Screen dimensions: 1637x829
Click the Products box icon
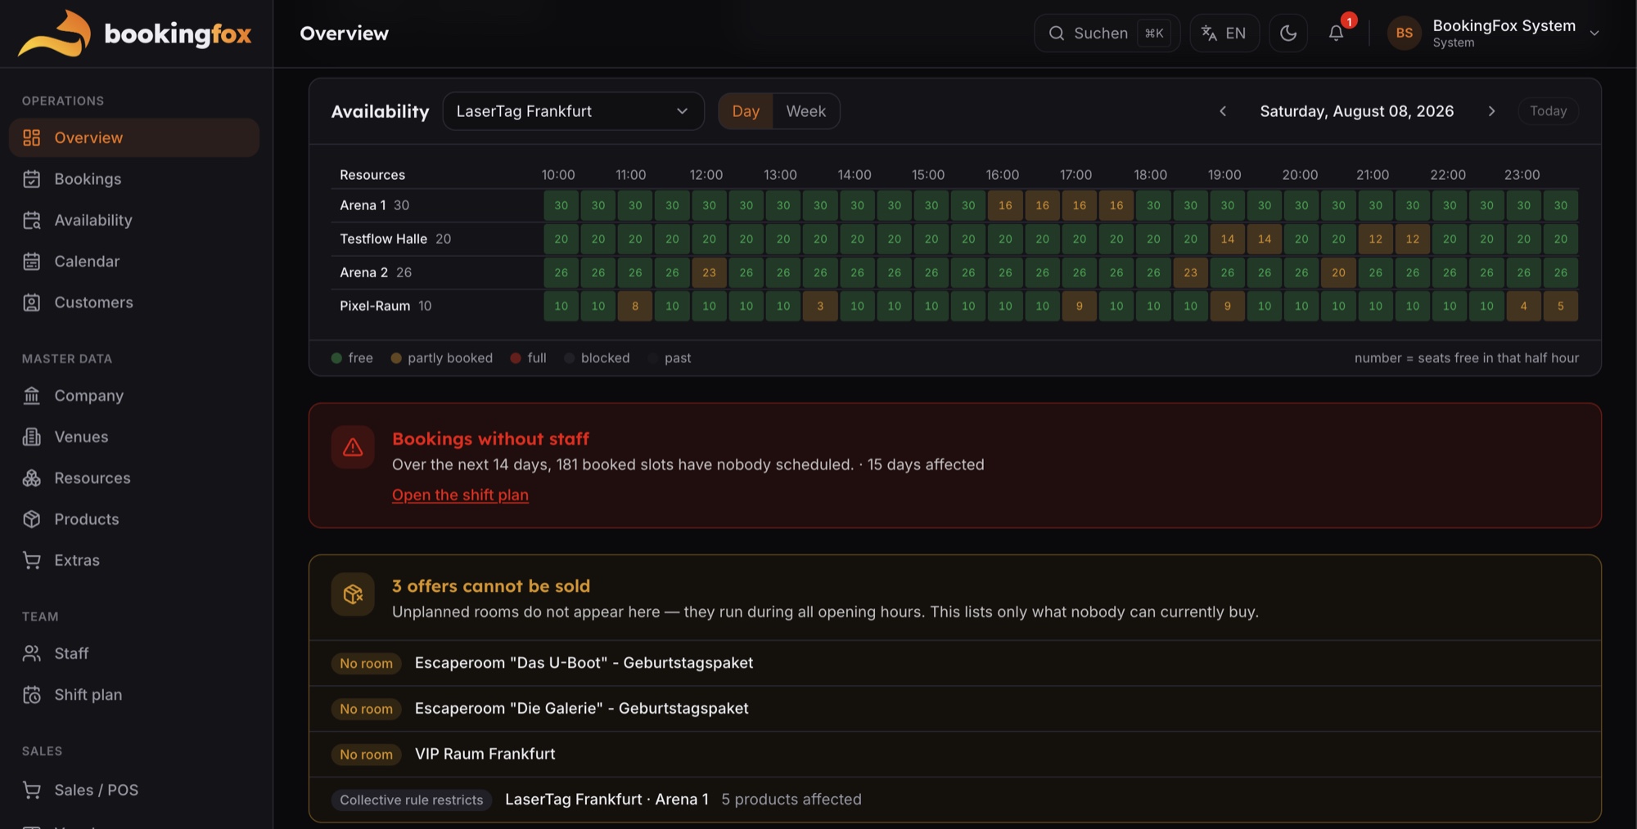click(32, 519)
